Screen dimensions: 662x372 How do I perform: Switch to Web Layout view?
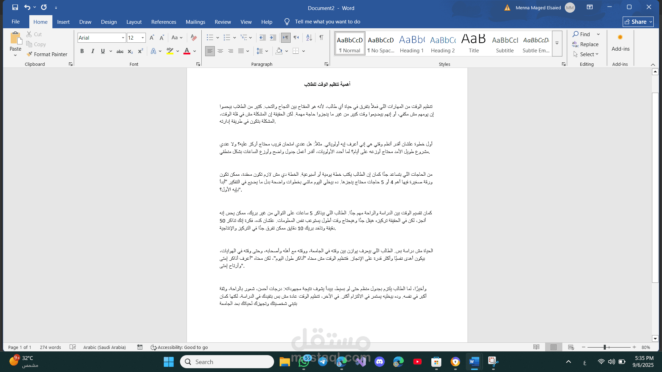(571, 347)
